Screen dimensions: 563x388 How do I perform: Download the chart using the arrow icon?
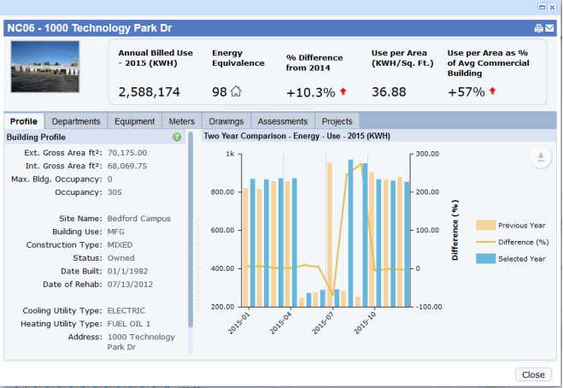click(x=540, y=156)
